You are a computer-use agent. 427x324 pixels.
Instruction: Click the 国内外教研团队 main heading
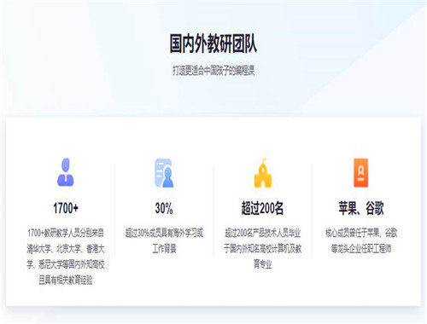click(213, 43)
